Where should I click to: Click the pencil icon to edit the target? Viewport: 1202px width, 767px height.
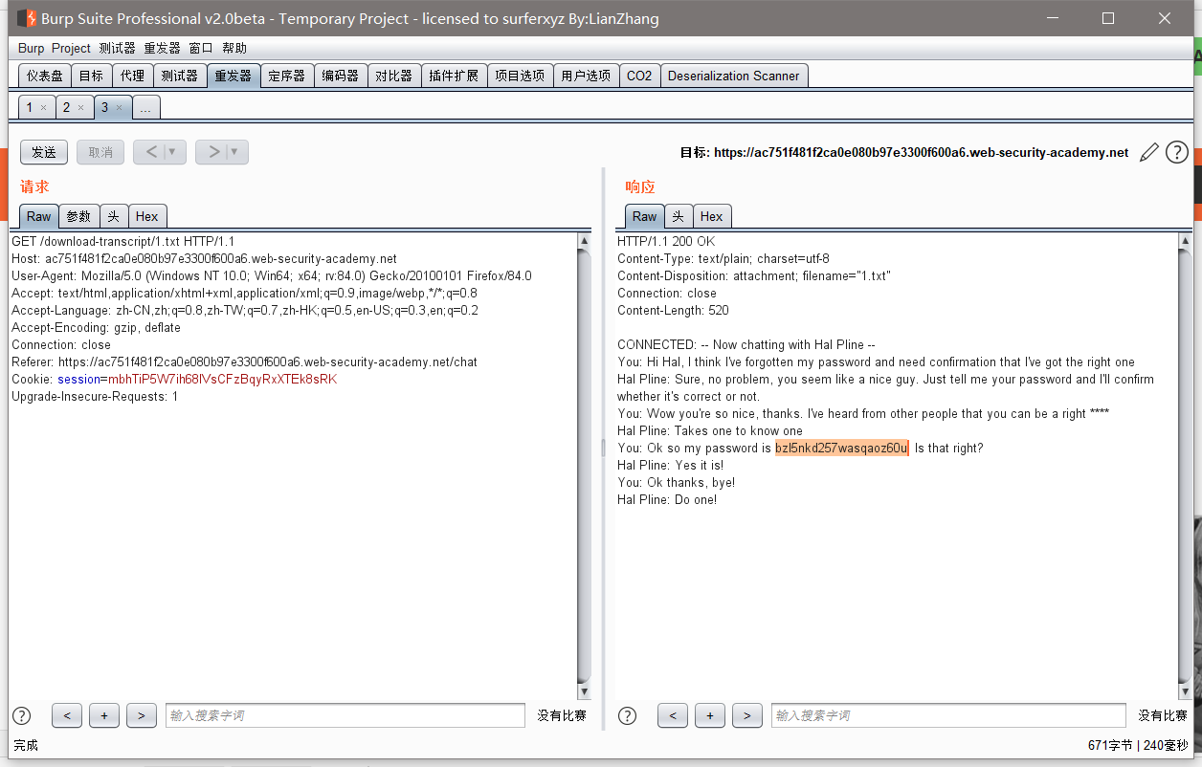[1149, 151]
